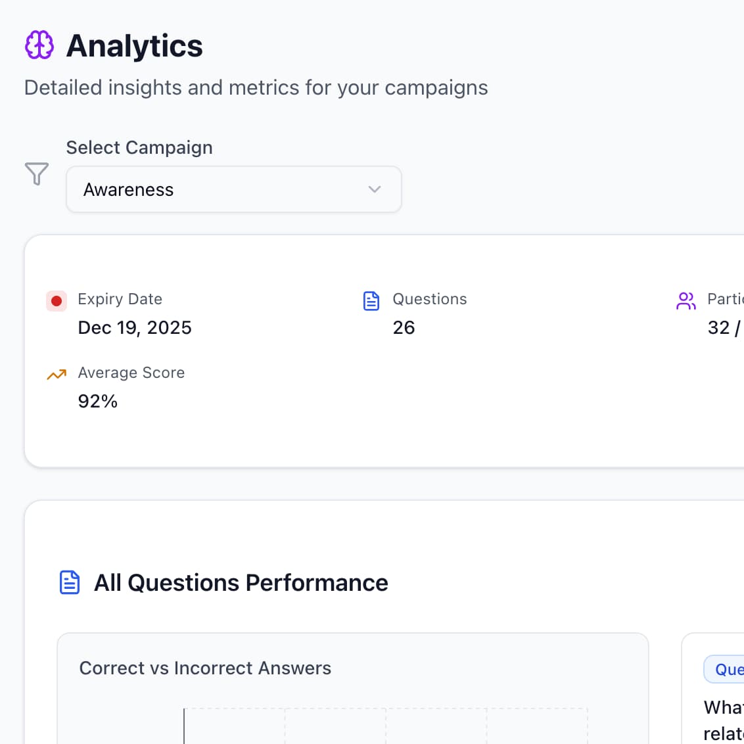Click the subtitle about detailed campaign insights
The width and height of the screenshot is (744, 744).
point(256,87)
